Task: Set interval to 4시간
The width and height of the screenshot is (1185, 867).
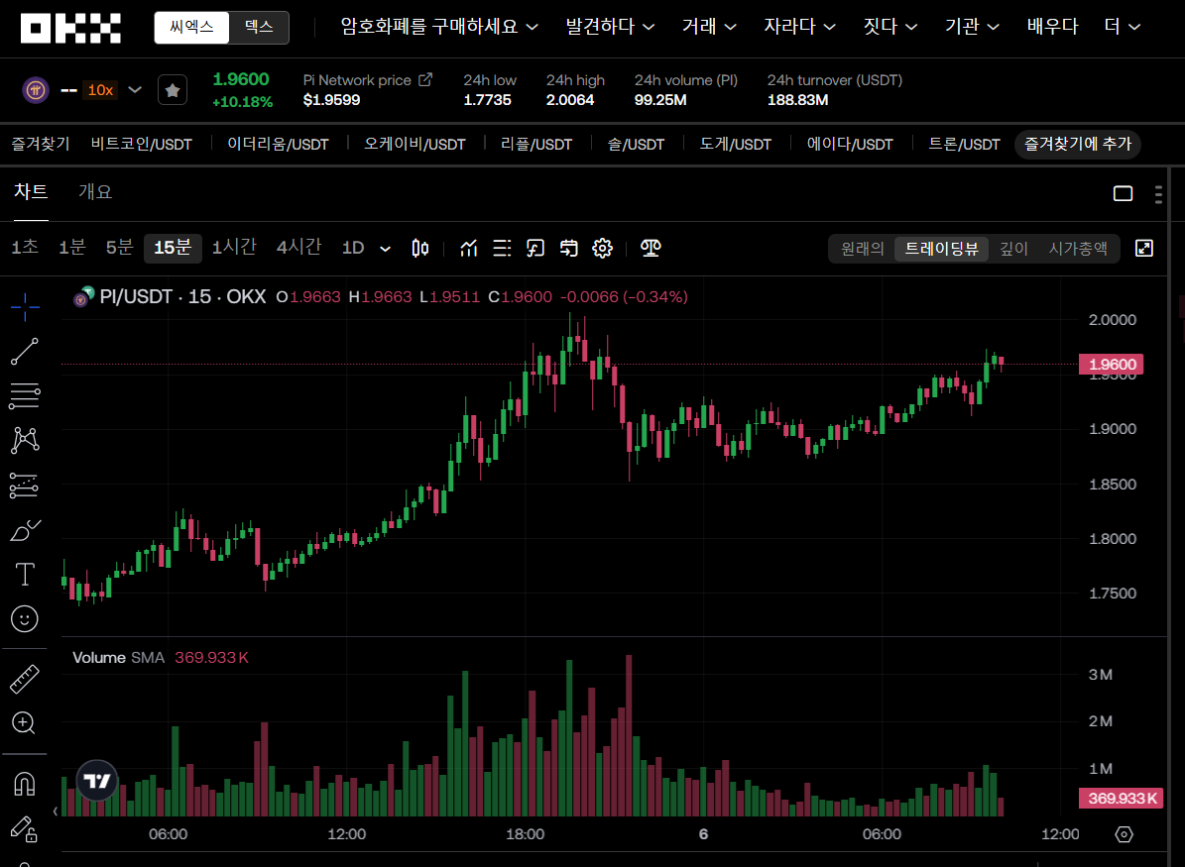Action: pos(298,247)
